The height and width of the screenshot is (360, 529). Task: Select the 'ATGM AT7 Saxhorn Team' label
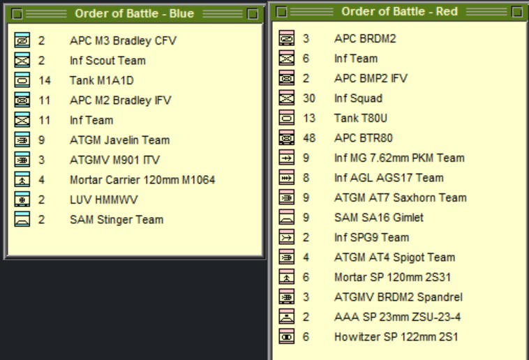pyautogui.click(x=401, y=197)
